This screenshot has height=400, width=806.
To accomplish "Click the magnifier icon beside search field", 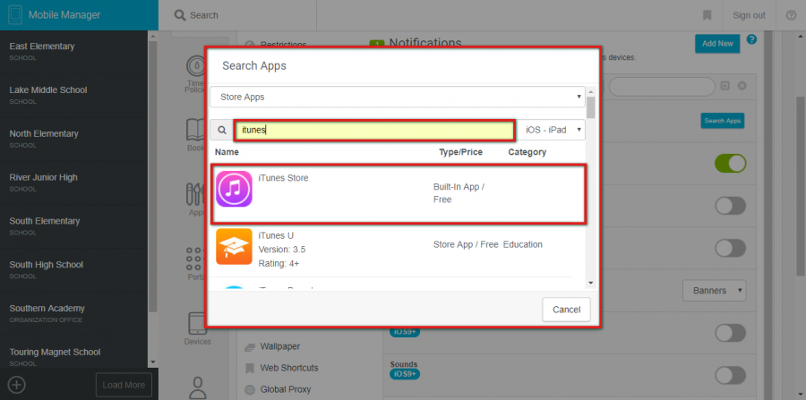I will coord(221,131).
